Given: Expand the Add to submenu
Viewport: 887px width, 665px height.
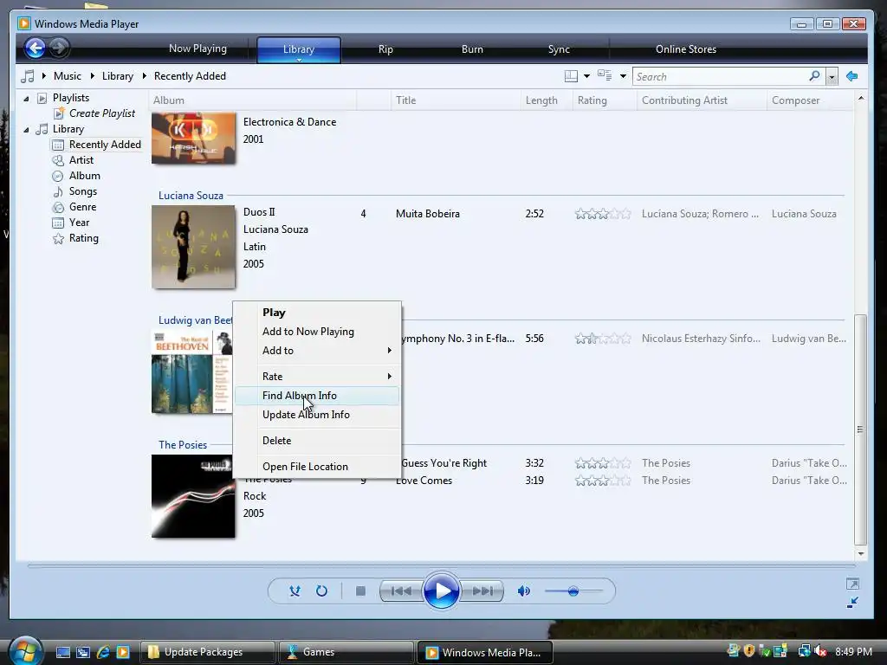Looking at the screenshot, I should point(317,351).
